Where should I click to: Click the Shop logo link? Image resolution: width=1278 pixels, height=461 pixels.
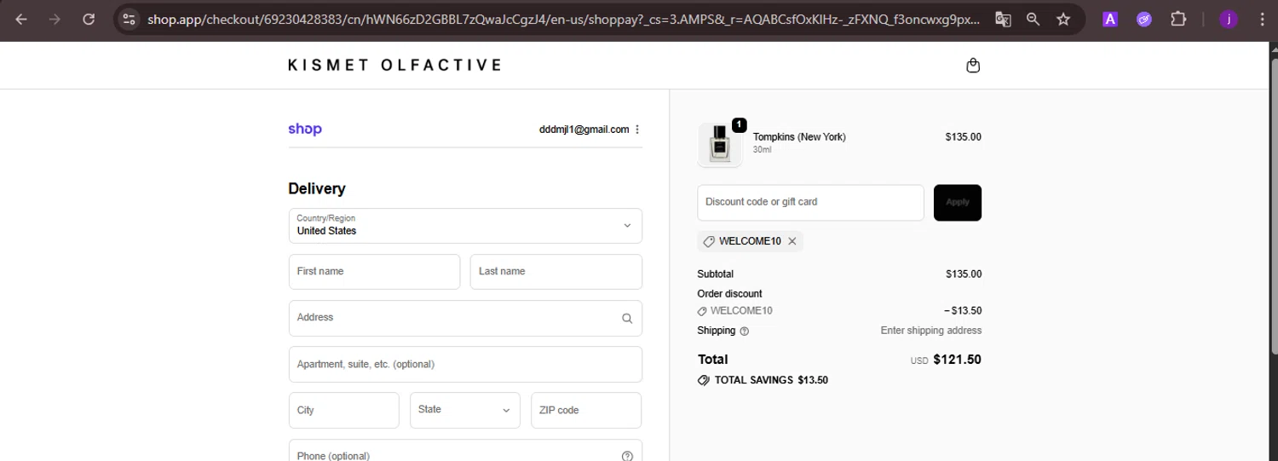[305, 129]
